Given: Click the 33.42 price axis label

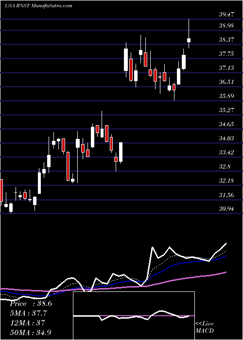Looking at the screenshot, I should [x=226, y=153].
